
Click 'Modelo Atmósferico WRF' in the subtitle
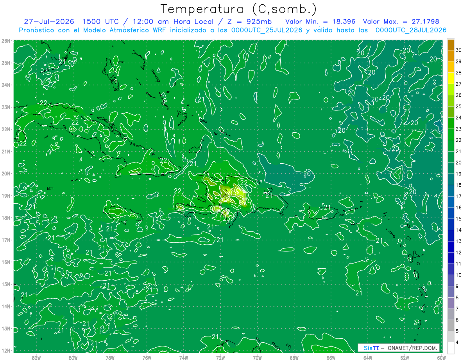click(x=125, y=30)
